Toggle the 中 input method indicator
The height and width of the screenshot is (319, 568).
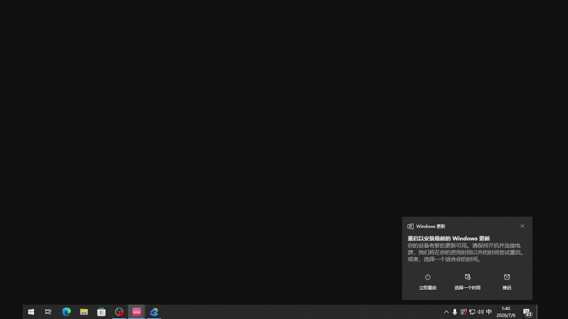click(x=489, y=312)
